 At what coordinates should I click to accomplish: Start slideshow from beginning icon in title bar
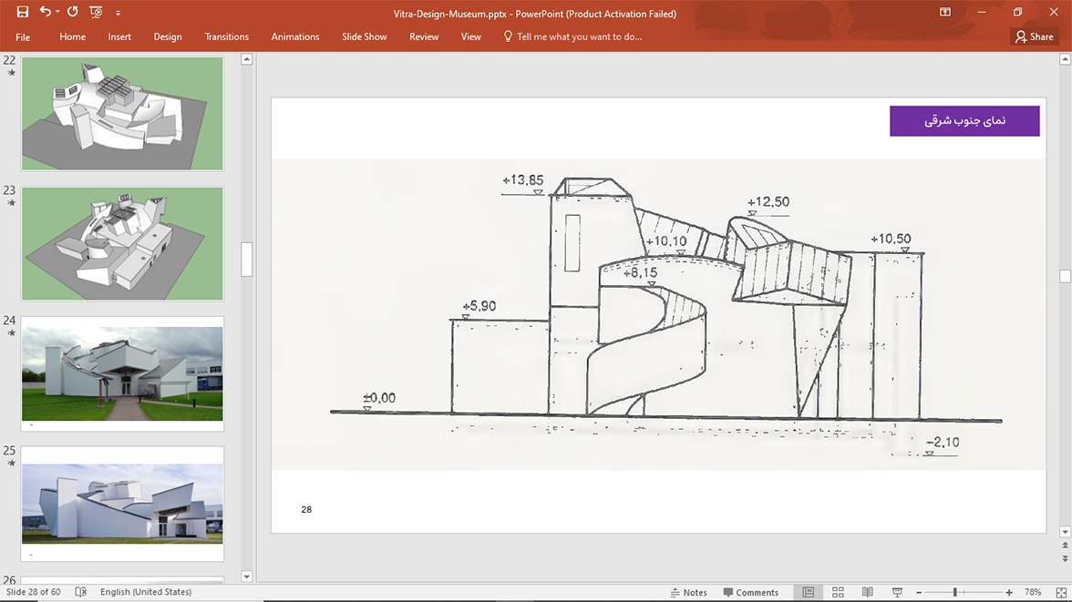pyautogui.click(x=96, y=12)
